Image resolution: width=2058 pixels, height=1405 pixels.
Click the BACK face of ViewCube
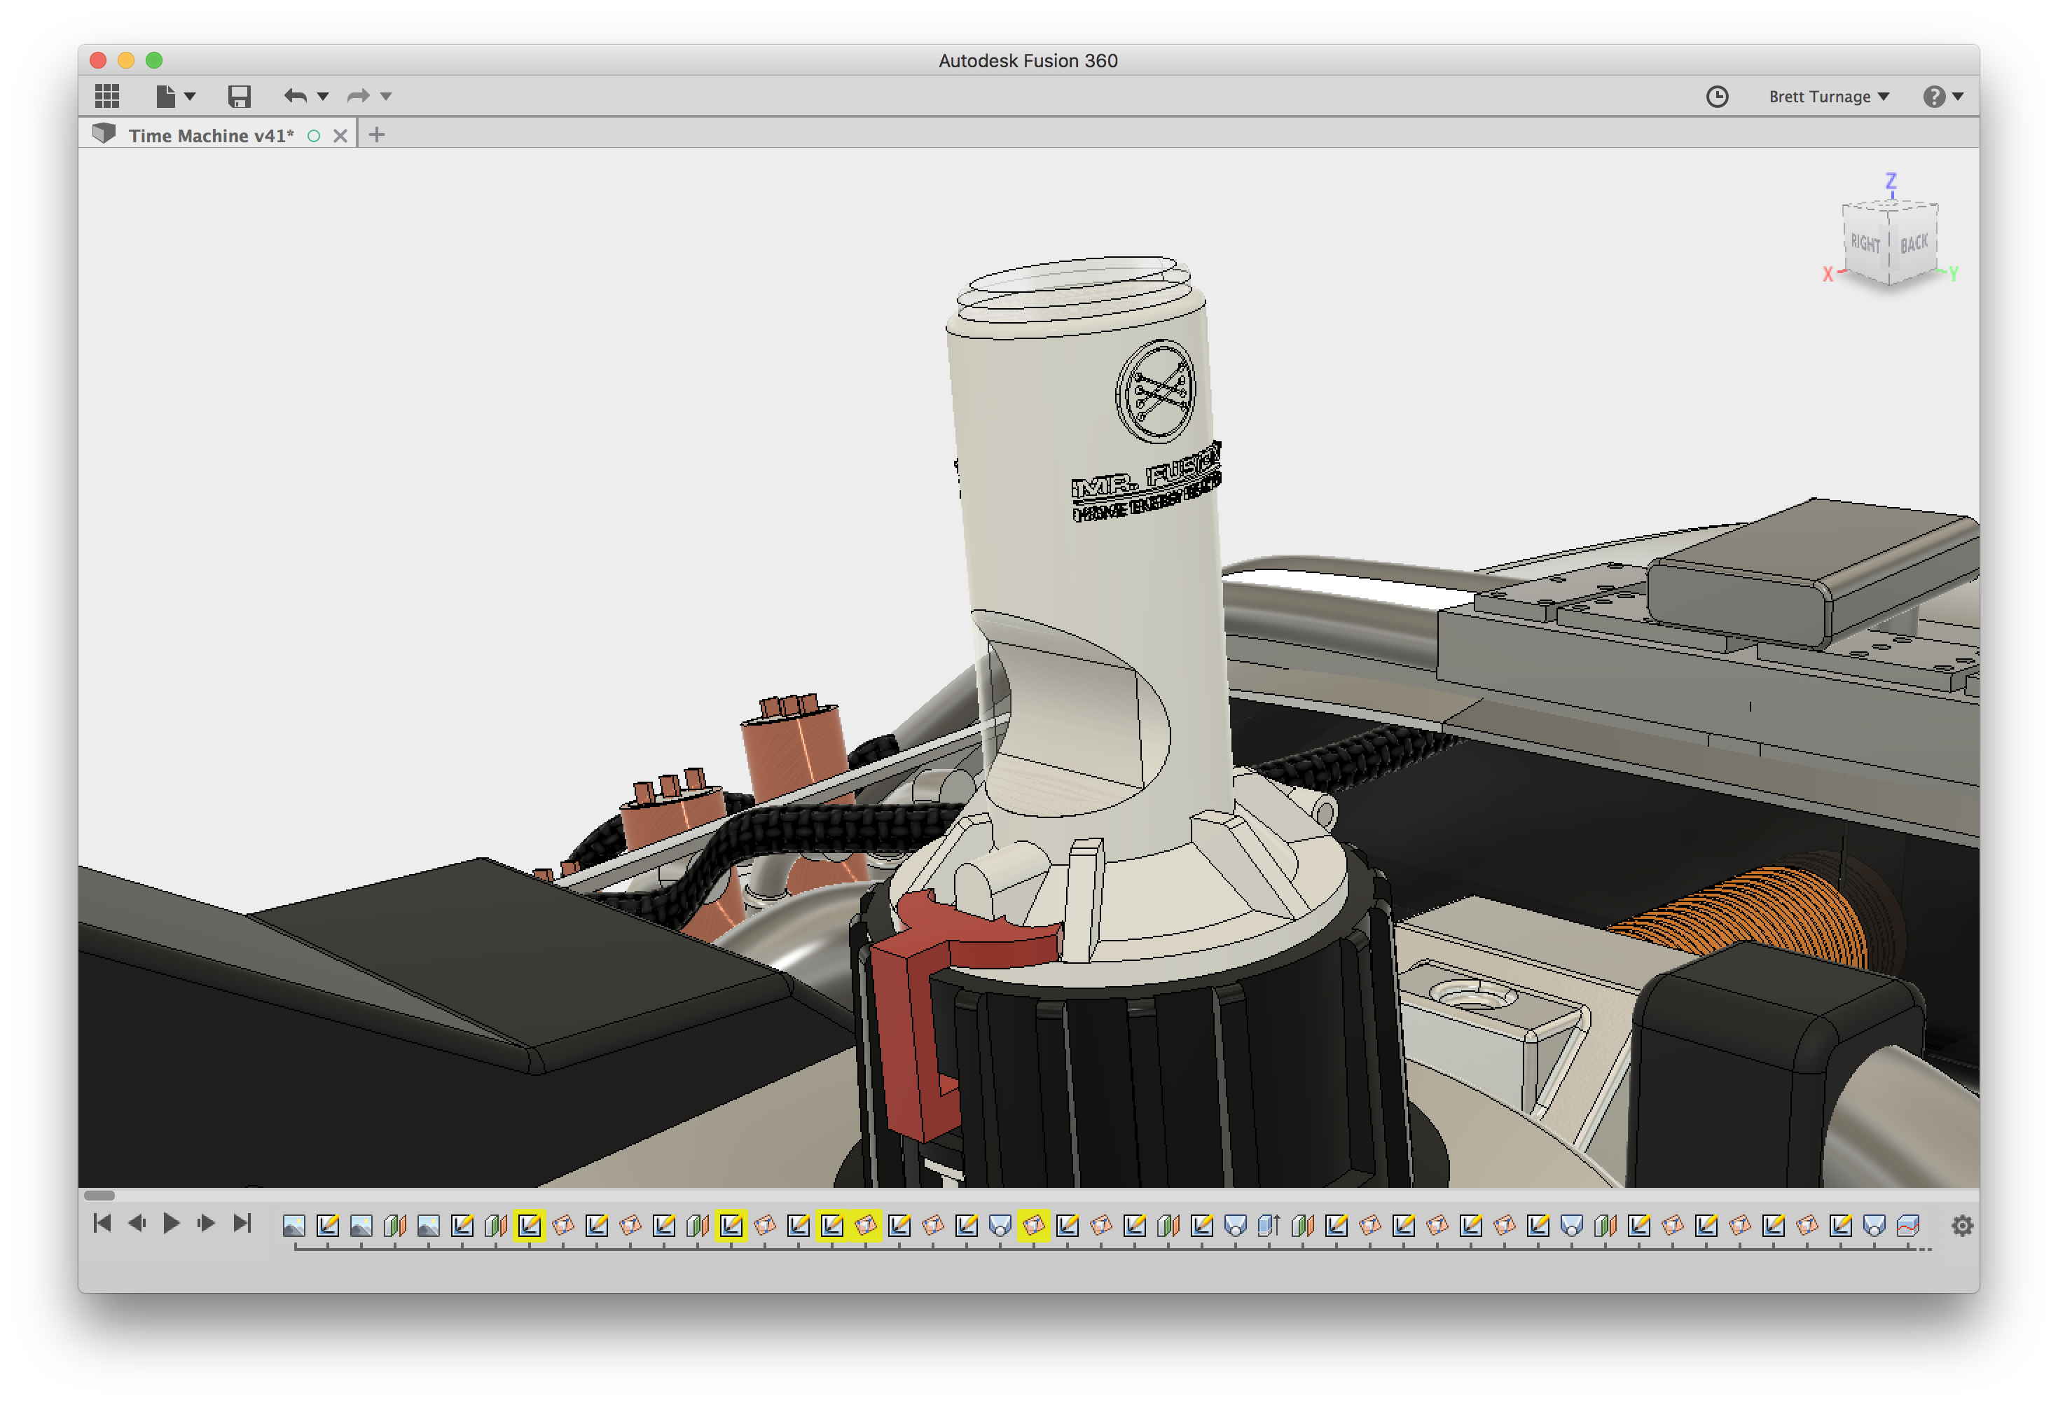pyautogui.click(x=1914, y=244)
